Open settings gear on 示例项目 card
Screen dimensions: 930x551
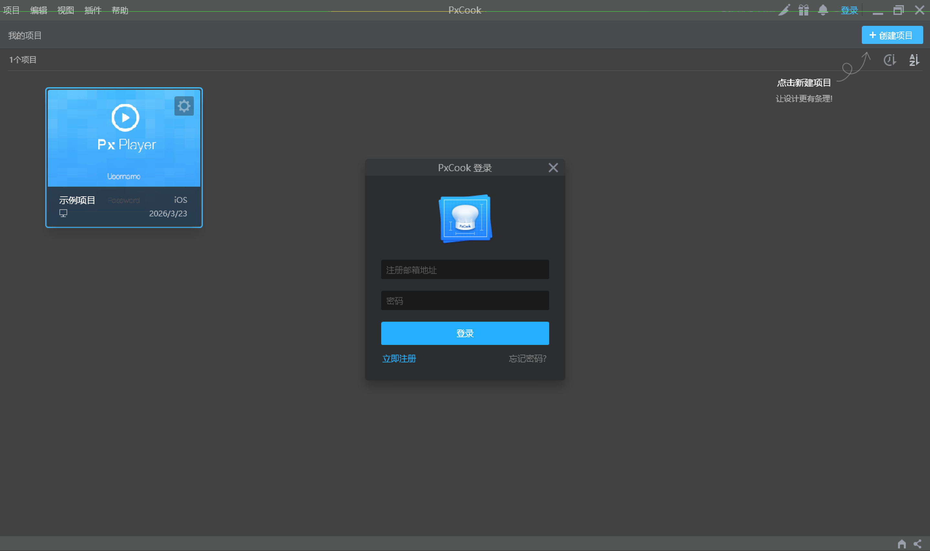(184, 106)
